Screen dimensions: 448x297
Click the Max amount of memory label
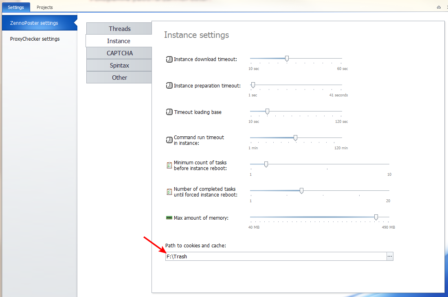tap(201, 218)
